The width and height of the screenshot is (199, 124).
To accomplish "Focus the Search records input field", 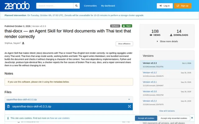I will tap(55, 6).
